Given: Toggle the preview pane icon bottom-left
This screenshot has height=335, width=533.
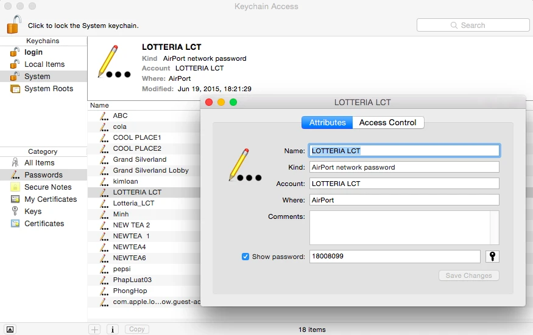Looking at the screenshot, I should point(10,329).
